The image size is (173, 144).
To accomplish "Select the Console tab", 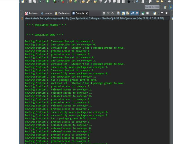I will pos(79,13).
